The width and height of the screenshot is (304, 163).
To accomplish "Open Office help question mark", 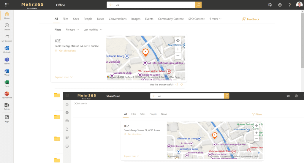I will [x=289, y=5].
